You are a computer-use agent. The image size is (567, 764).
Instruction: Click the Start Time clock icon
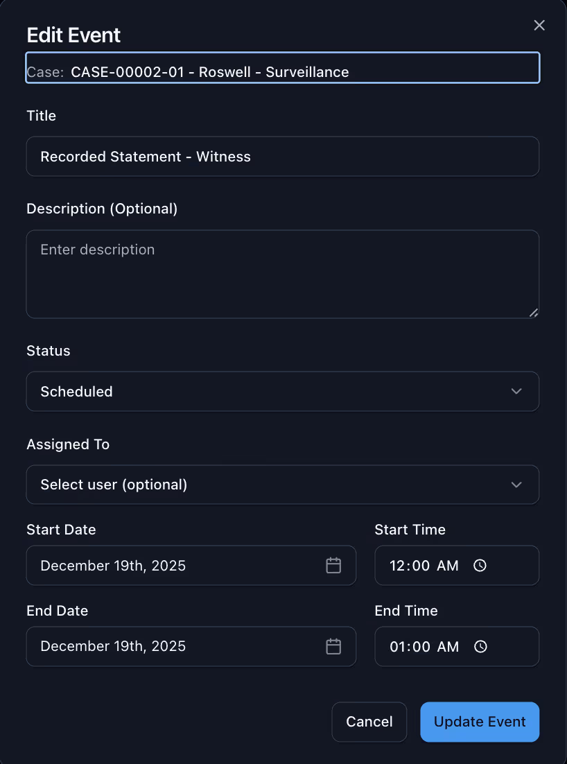coord(480,566)
